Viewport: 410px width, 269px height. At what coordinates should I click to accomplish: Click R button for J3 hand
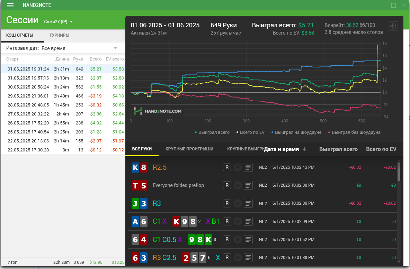tap(227, 203)
